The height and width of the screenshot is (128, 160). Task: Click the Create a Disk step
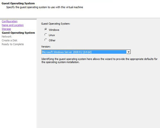pyautogui.click(x=10, y=40)
